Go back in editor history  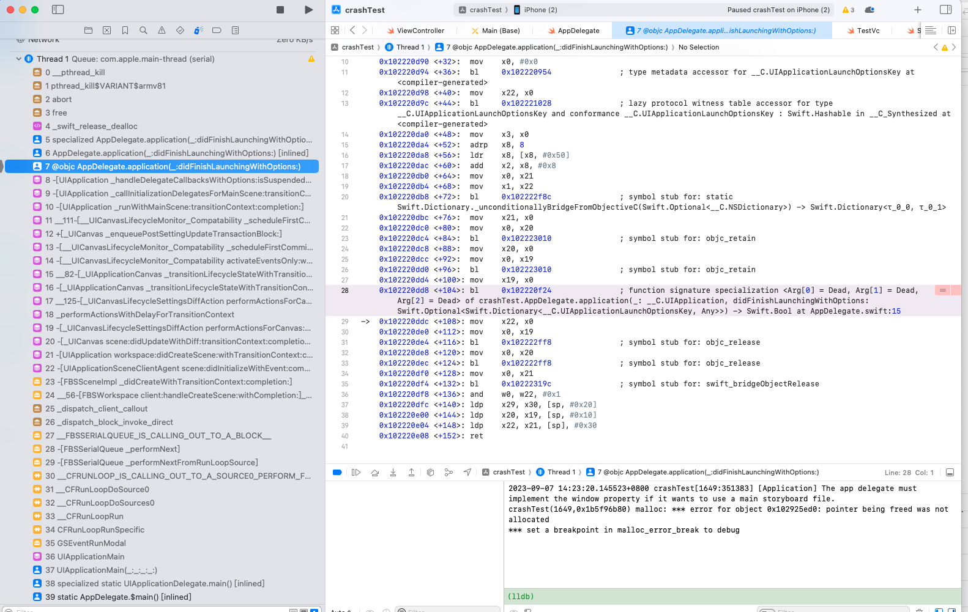[352, 30]
